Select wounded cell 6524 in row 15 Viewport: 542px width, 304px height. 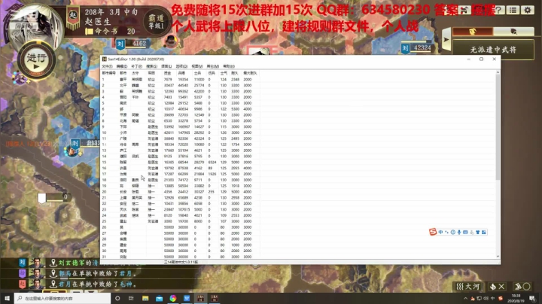point(212,163)
